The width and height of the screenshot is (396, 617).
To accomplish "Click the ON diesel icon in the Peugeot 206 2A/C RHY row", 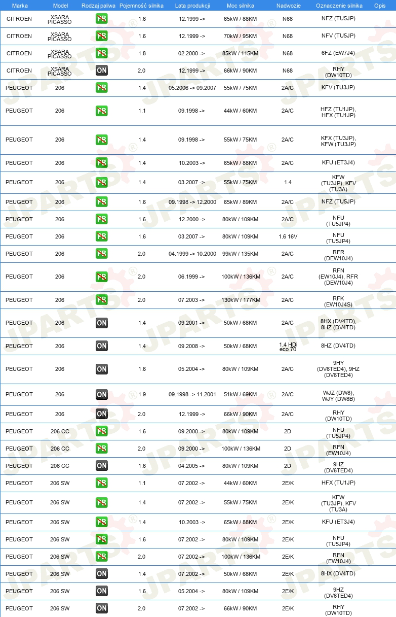I will (x=102, y=414).
